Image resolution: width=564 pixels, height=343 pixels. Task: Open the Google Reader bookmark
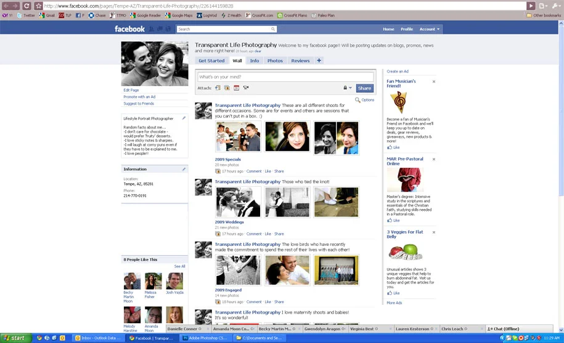pos(145,15)
